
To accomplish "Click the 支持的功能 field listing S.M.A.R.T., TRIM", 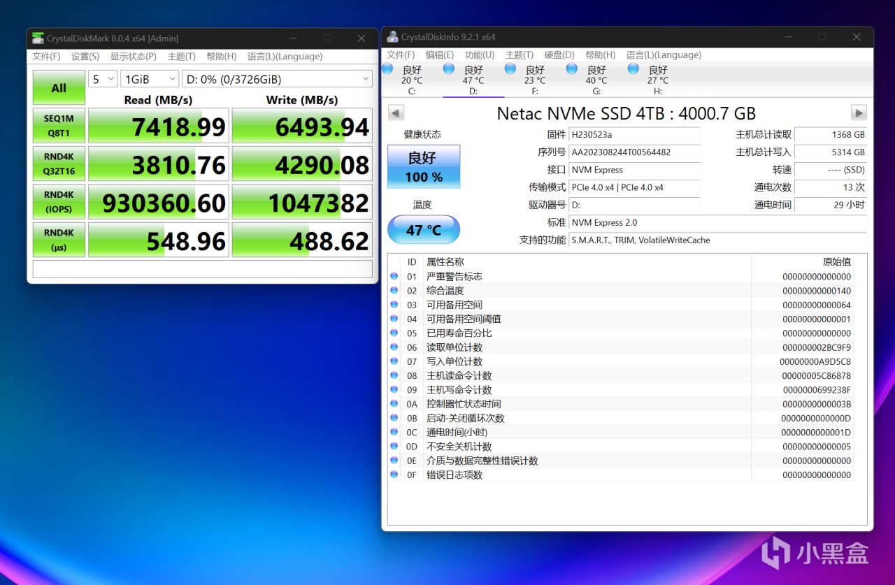I will point(718,240).
